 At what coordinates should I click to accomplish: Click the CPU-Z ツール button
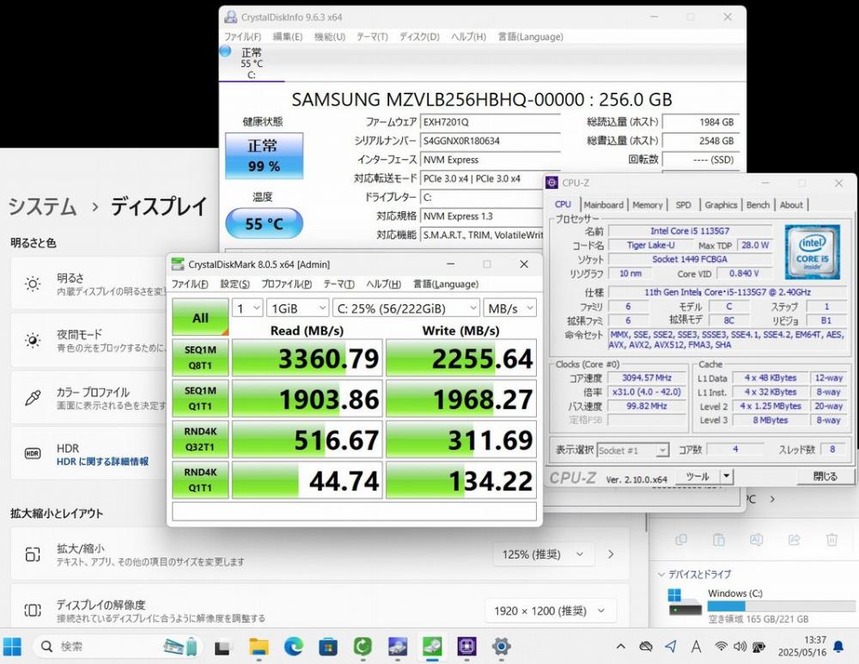[698, 476]
